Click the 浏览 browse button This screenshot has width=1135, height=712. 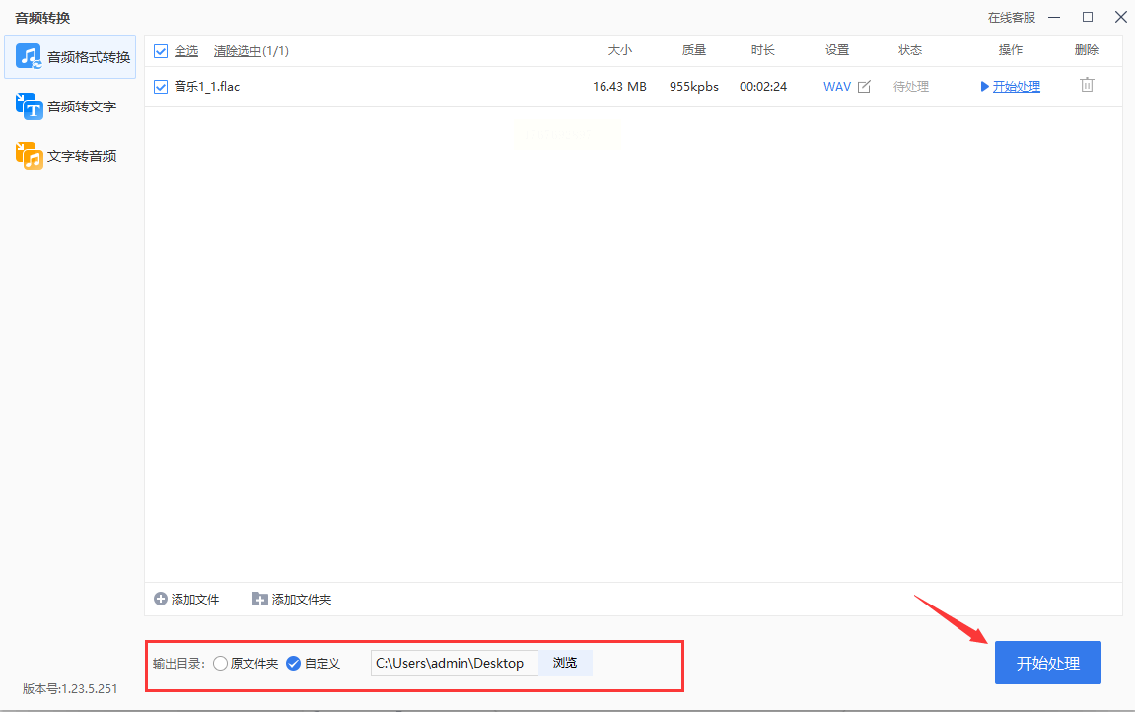coord(565,663)
